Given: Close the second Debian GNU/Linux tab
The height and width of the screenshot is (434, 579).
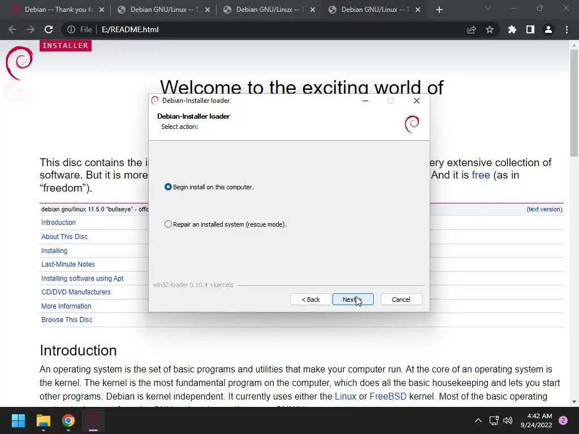Looking at the screenshot, I should pyautogui.click(x=207, y=10).
